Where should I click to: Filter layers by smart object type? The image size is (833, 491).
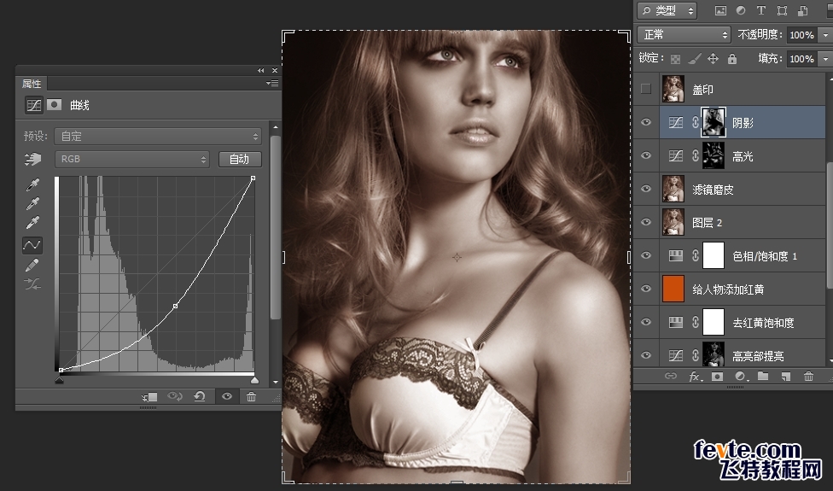pyautogui.click(x=802, y=10)
